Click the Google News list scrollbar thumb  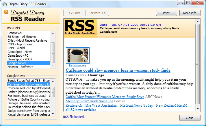click(x=53, y=92)
